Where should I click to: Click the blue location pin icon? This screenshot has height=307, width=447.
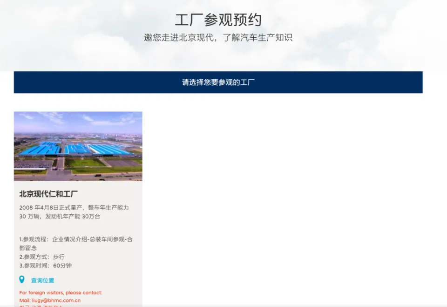coord(22,280)
